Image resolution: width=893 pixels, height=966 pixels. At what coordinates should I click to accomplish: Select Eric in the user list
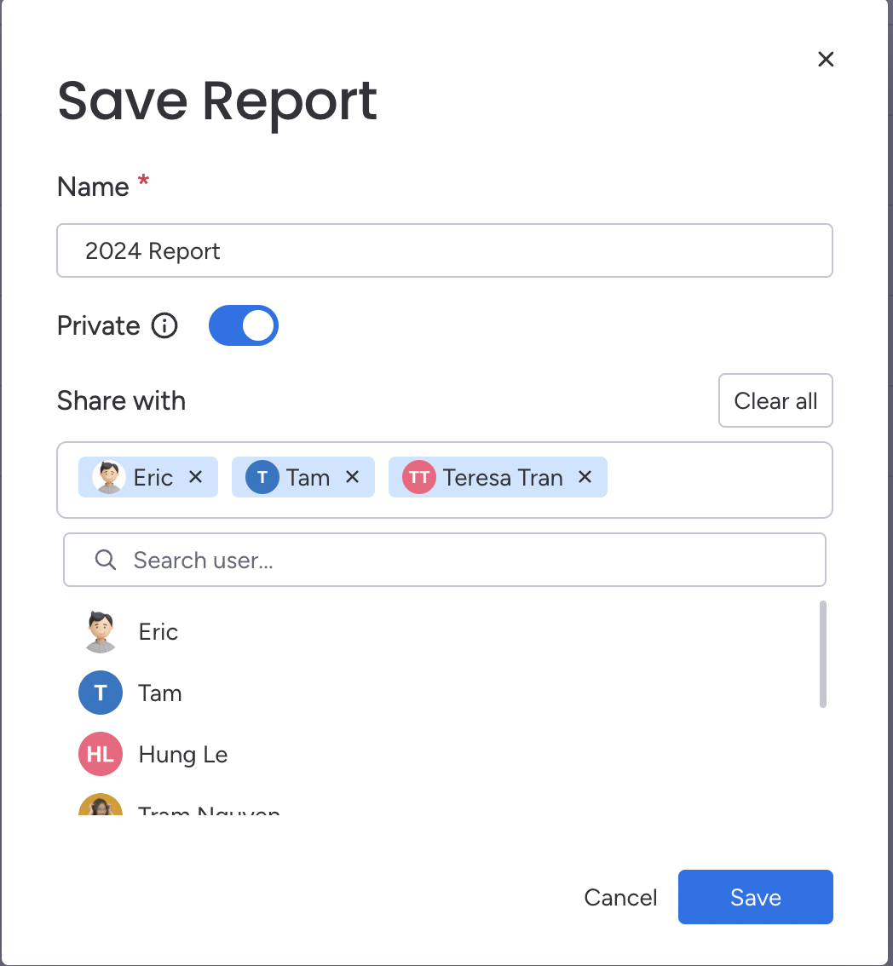[x=159, y=631]
